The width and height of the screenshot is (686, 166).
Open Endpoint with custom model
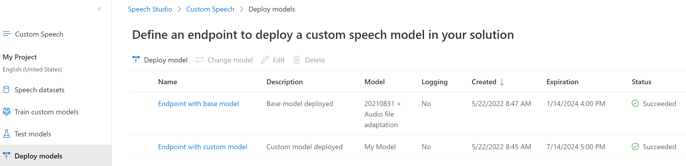pos(202,147)
